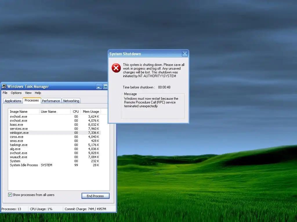Click the Commit Charge status entry
This screenshot has height=222, width=297.
[86, 209]
